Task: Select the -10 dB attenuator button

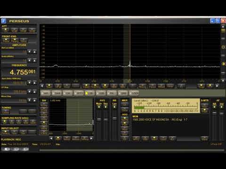Action: 14,30
